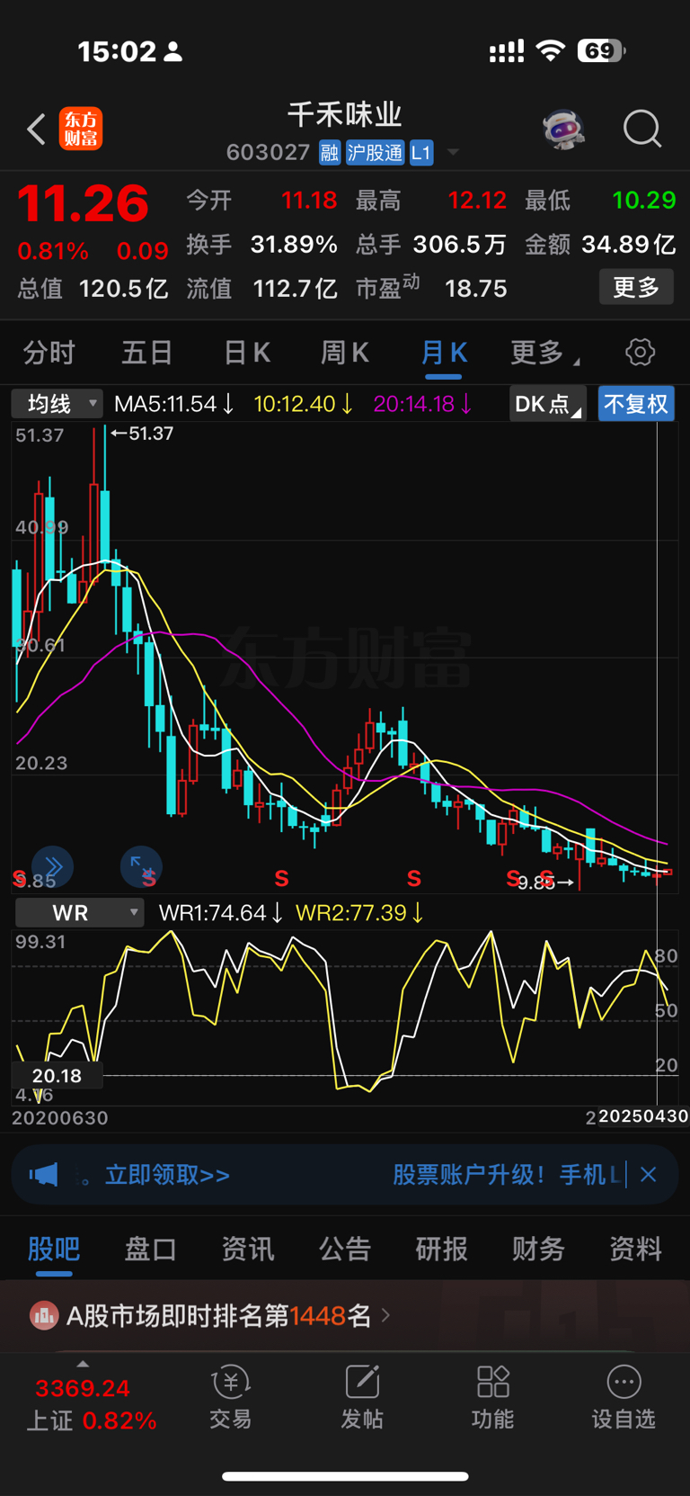Tap the chart fullscreen expand icon
The width and height of the screenshot is (690, 1496).
(141, 866)
